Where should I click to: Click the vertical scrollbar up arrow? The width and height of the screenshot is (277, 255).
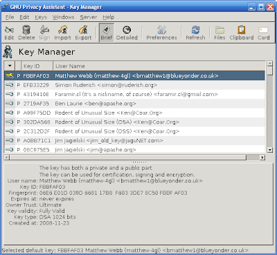[x=269, y=63]
